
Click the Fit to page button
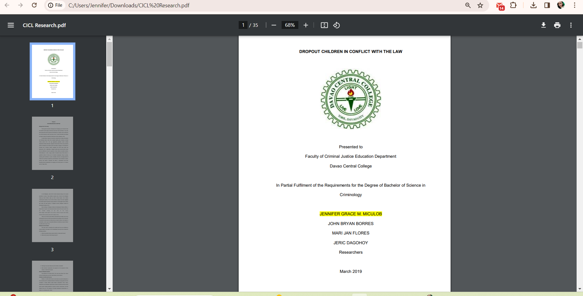point(324,25)
